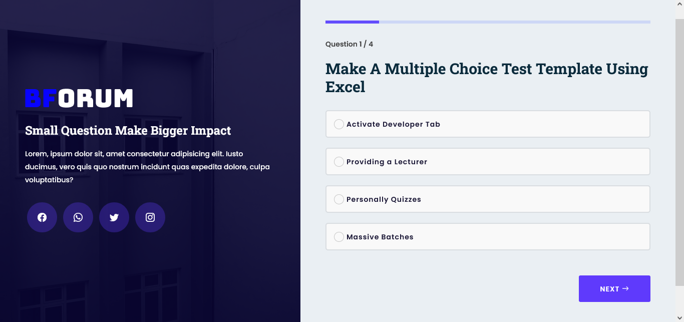Select the Personally Quizzes radio button
Viewport: 684px width, 322px height.
click(339, 199)
